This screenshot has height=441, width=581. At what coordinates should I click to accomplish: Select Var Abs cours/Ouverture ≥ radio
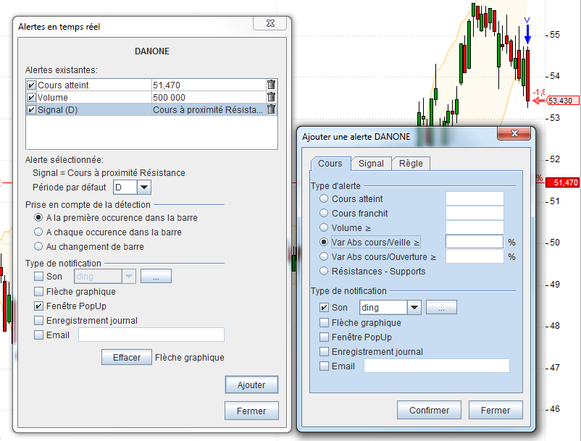(x=324, y=256)
